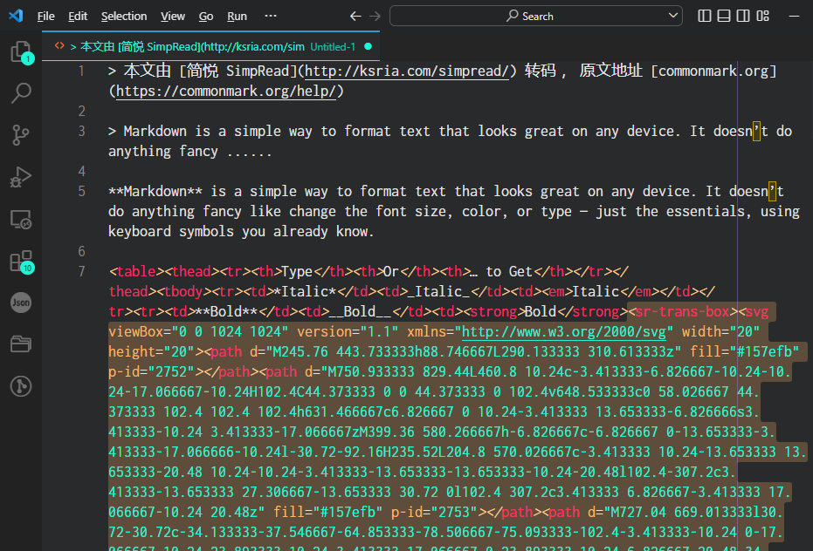Open Customize Layout icon
813x551 pixels.
pyautogui.click(x=762, y=16)
